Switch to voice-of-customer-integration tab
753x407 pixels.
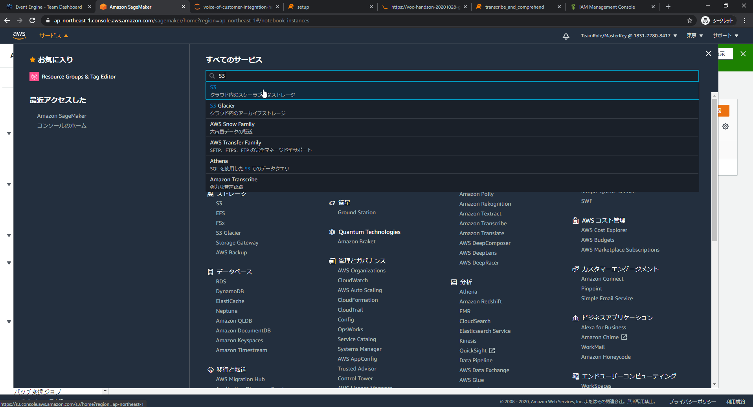point(237,7)
